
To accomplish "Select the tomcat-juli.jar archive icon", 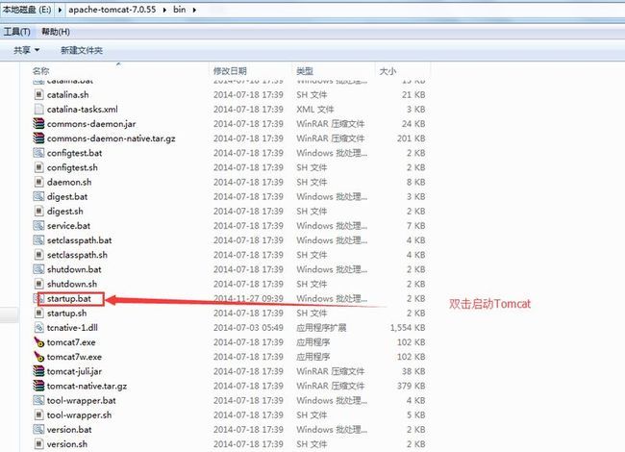I will pos(38,371).
